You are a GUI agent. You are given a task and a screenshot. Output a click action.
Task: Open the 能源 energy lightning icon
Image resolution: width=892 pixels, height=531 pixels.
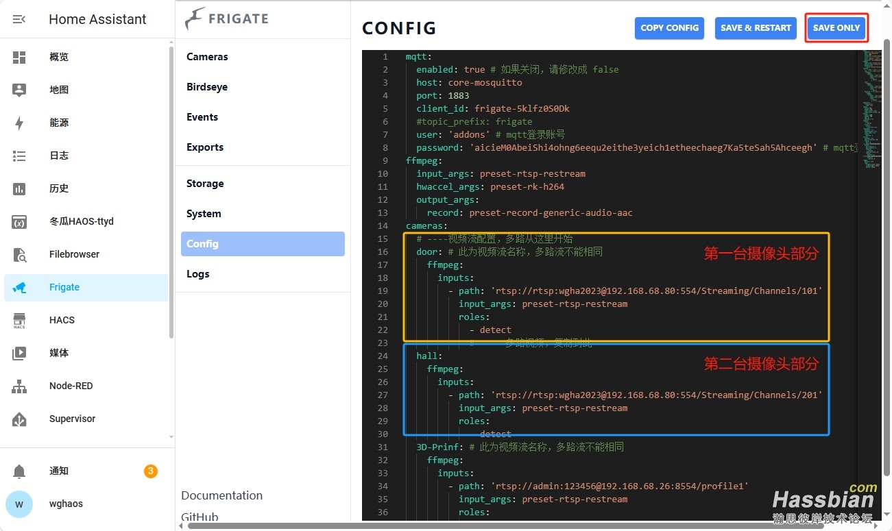[19, 123]
